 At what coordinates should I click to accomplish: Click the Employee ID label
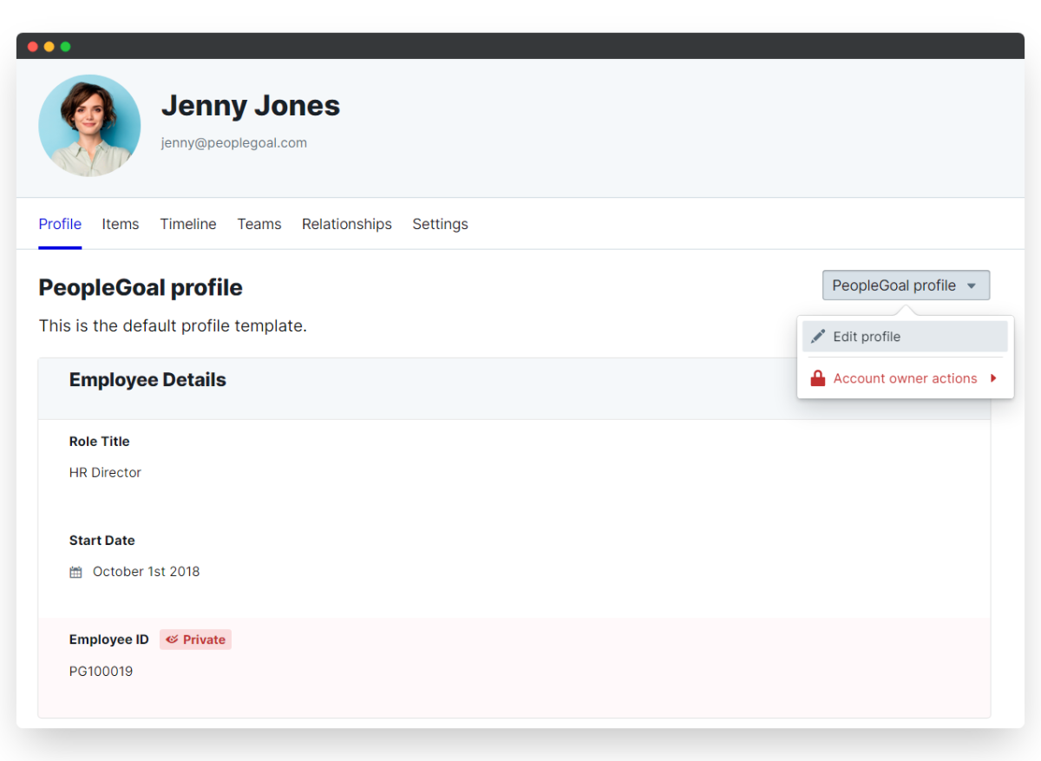[x=109, y=640]
